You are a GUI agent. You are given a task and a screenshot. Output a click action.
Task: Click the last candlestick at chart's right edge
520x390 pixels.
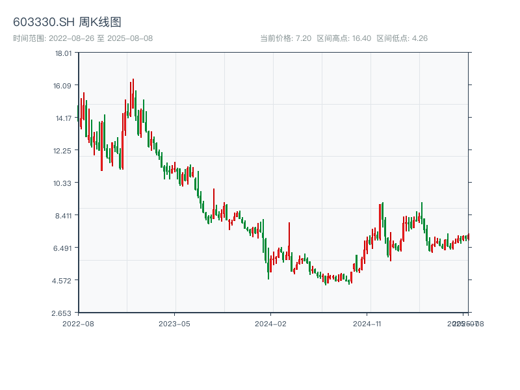pyautogui.click(x=468, y=237)
